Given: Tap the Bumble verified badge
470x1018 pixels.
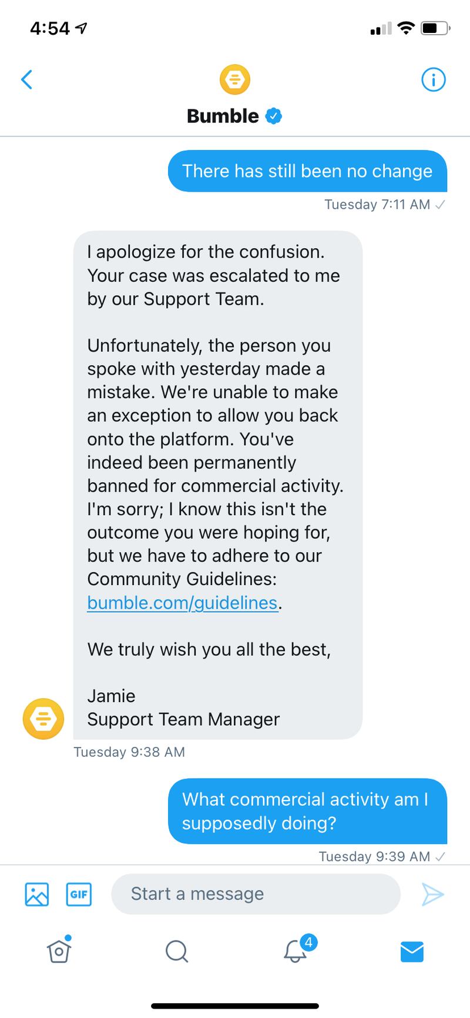Looking at the screenshot, I should pos(274,116).
